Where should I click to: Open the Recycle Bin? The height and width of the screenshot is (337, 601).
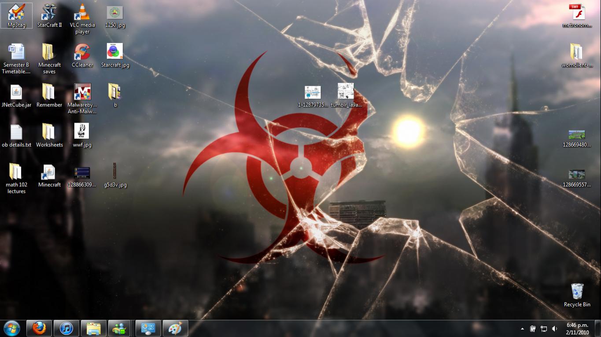577,295
